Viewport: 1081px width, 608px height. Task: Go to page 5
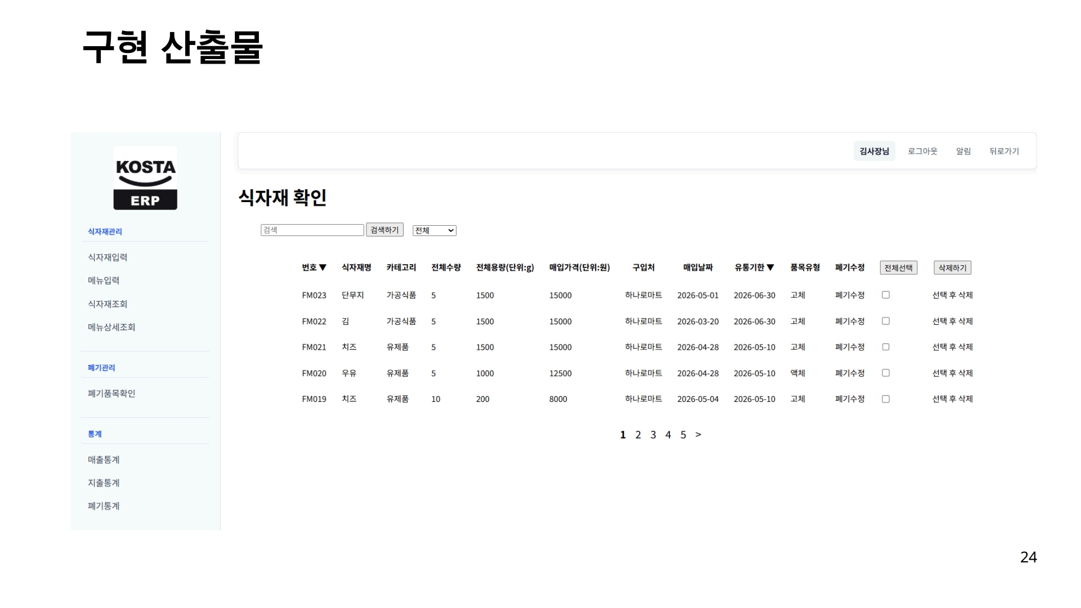683,435
